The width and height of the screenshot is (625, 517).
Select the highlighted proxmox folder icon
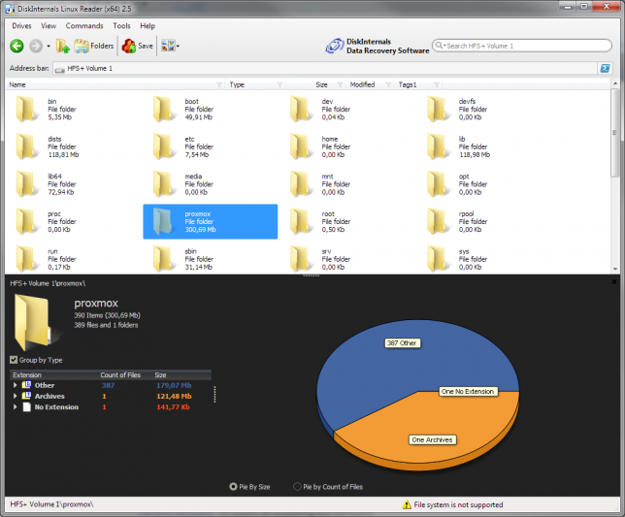coord(165,221)
